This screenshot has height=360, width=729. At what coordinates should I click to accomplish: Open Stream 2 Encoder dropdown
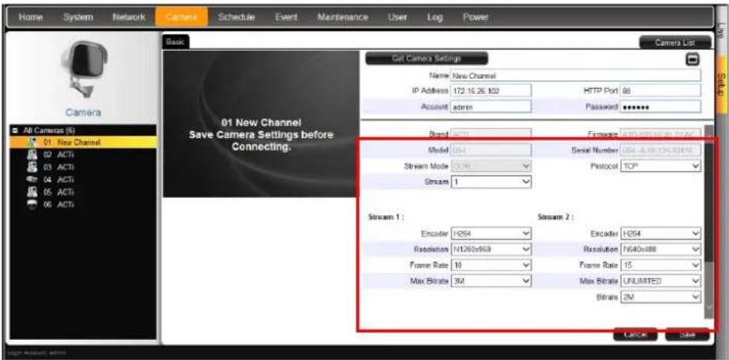point(660,233)
